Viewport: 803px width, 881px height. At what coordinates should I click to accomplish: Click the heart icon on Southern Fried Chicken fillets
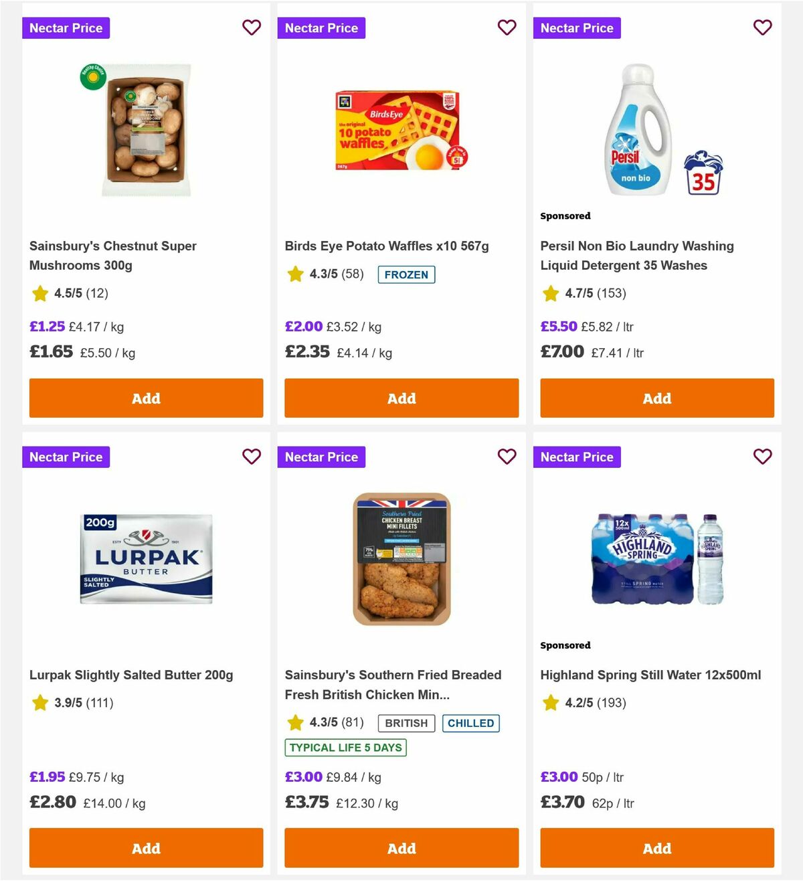coord(507,457)
